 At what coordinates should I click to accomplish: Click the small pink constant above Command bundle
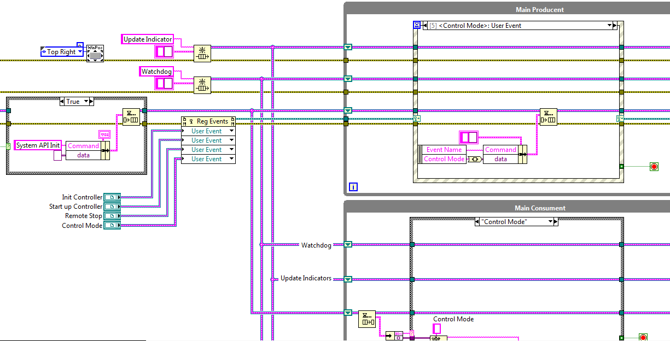click(x=104, y=134)
